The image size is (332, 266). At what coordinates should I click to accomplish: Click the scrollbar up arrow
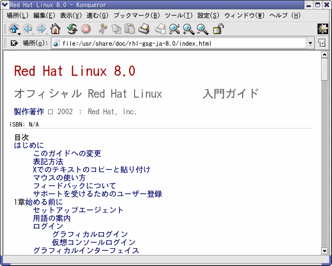324,55
